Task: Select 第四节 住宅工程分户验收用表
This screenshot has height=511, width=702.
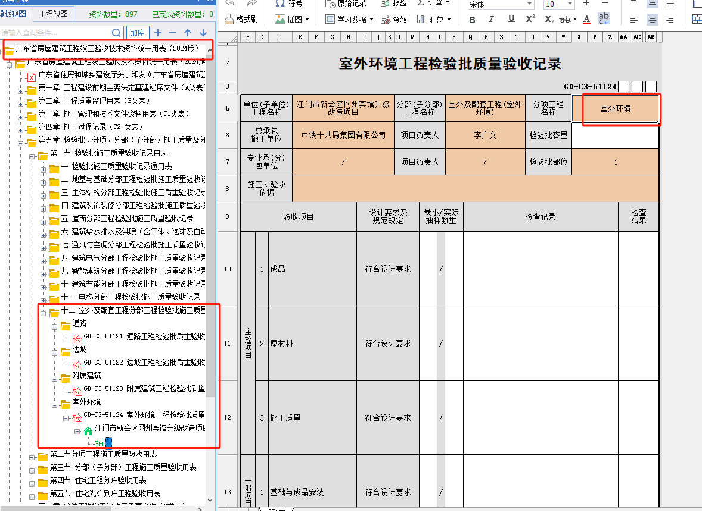Action: point(98,480)
